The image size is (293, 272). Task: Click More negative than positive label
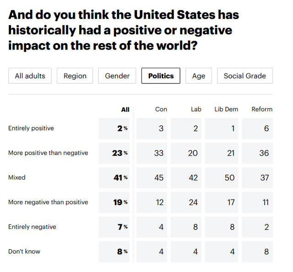pyautogui.click(x=48, y=202)
